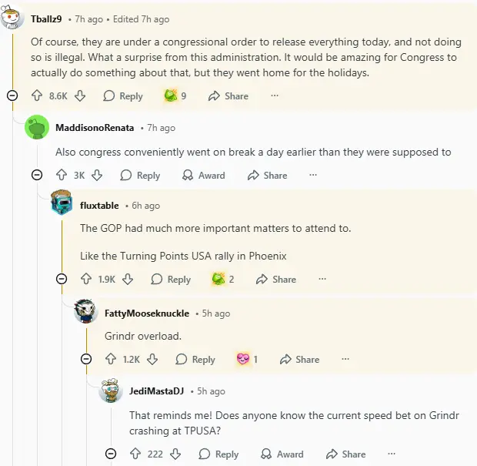
Task: Upvote FattyMooseknuckle's Grindr overload comment
Action: pyautogui.click(x=111, y=359)
